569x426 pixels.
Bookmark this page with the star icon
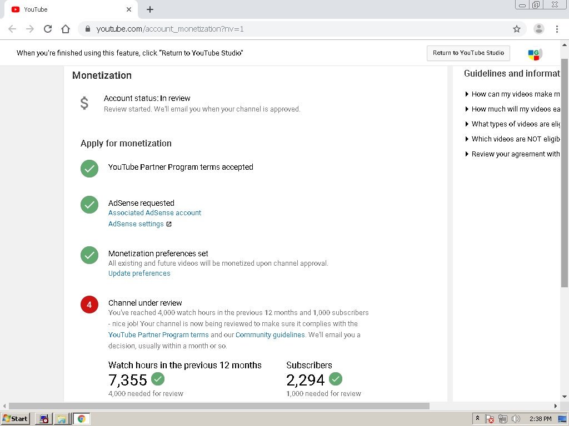coord(517,29)
